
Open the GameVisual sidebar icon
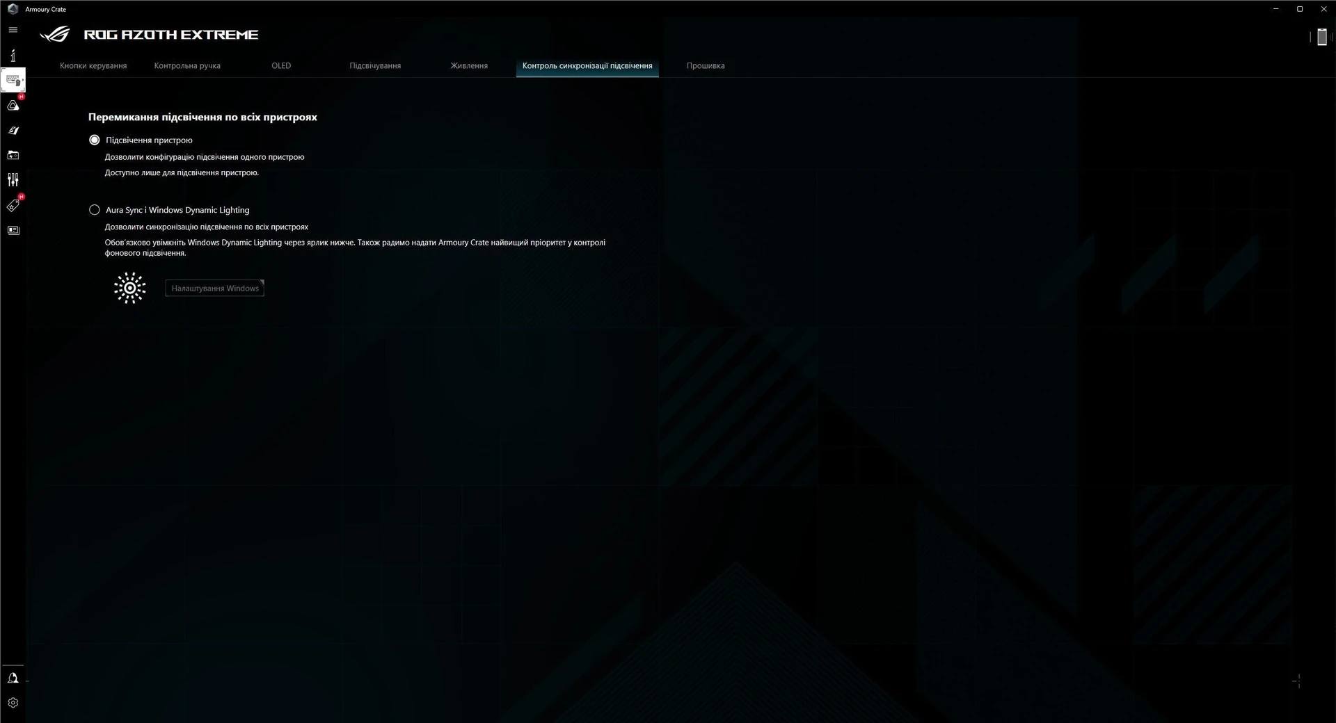tap(13, 130)
